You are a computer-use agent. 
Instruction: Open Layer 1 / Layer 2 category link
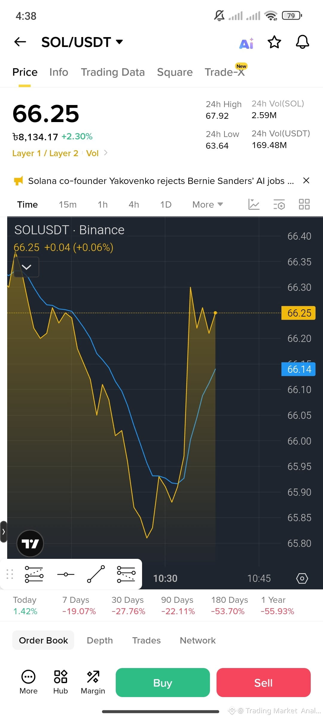coord(45,153)
